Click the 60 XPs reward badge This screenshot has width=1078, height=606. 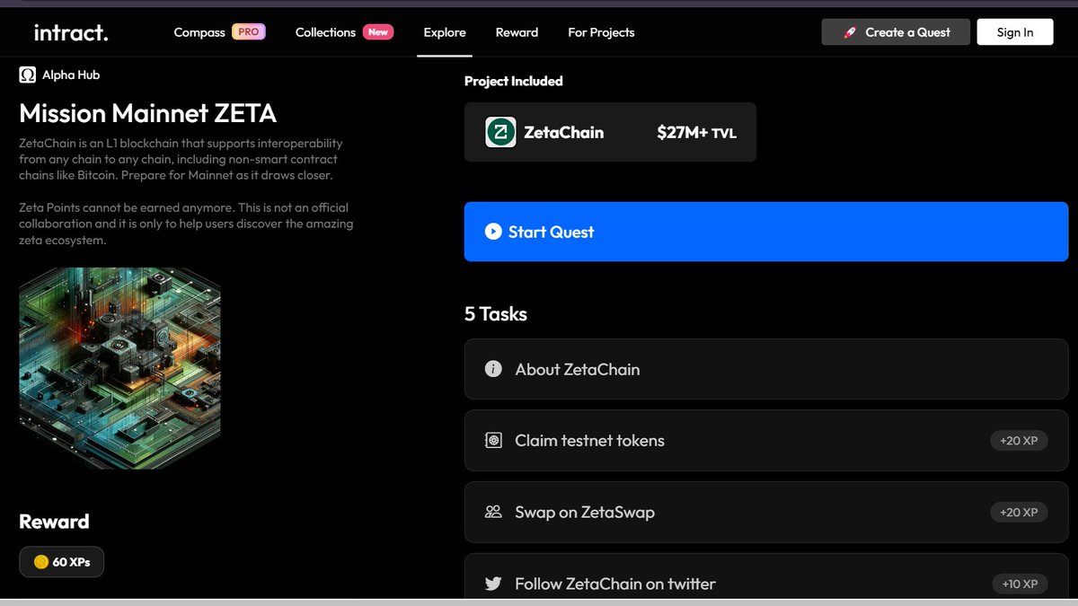pyautogui.click(x=61, y=562)
